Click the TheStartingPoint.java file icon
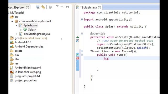 coord(21,34)
